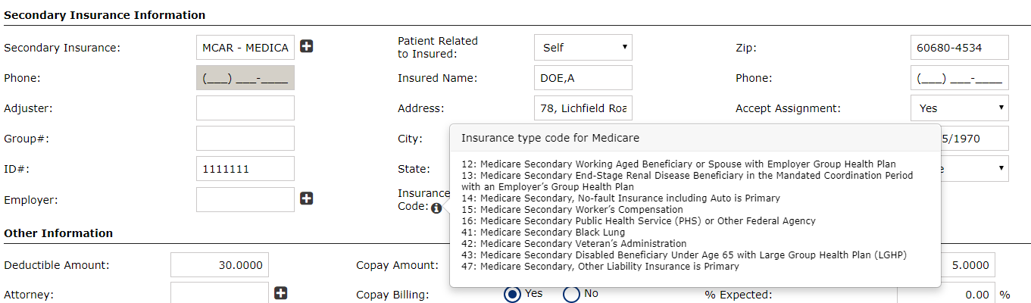Viewport: 1031px width, 303px height.
Task: Click the Employer text field
Action: pos(245,200)
